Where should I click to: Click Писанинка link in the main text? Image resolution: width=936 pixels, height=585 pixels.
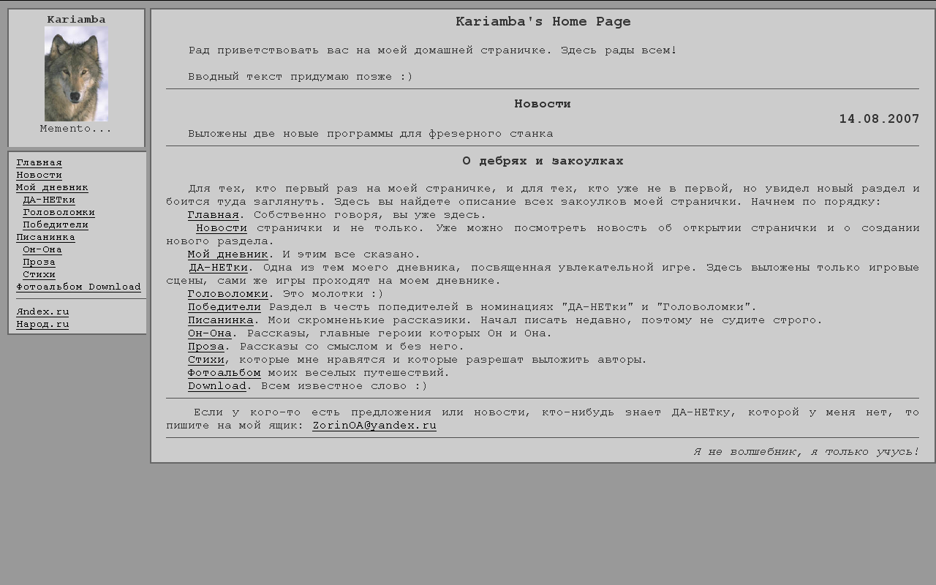click(x=220, y=320)
